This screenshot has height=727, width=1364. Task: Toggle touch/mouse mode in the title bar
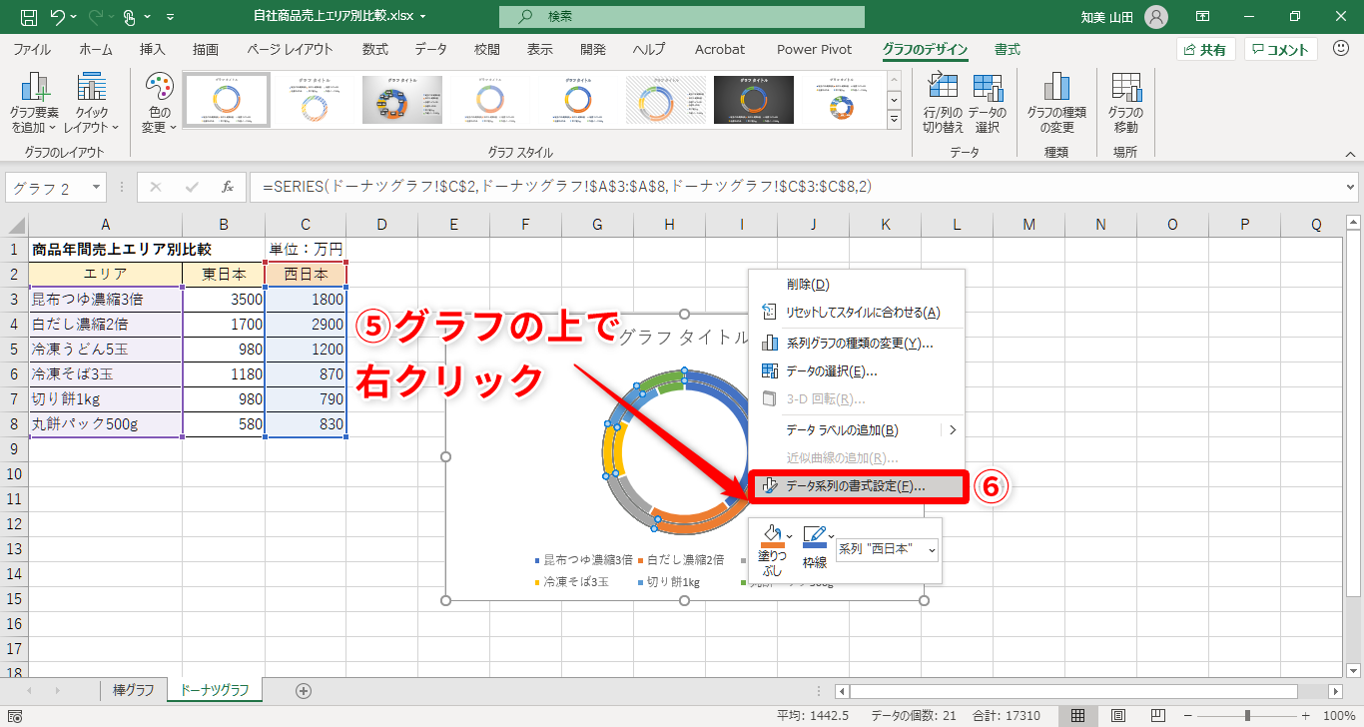[x=129, y=17]
